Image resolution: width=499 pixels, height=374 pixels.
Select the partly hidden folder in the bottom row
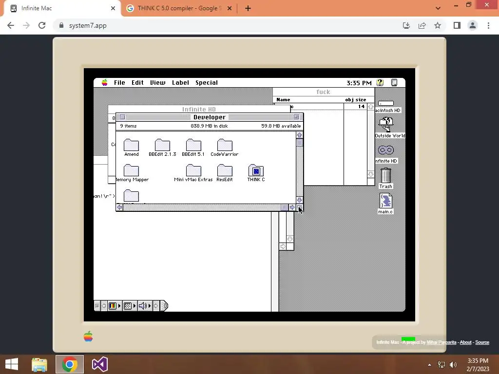point(131,196)
